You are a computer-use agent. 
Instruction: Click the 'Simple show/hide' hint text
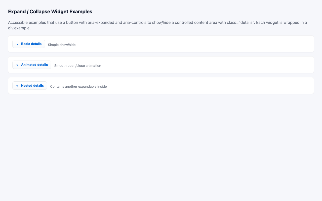(62, 45)
